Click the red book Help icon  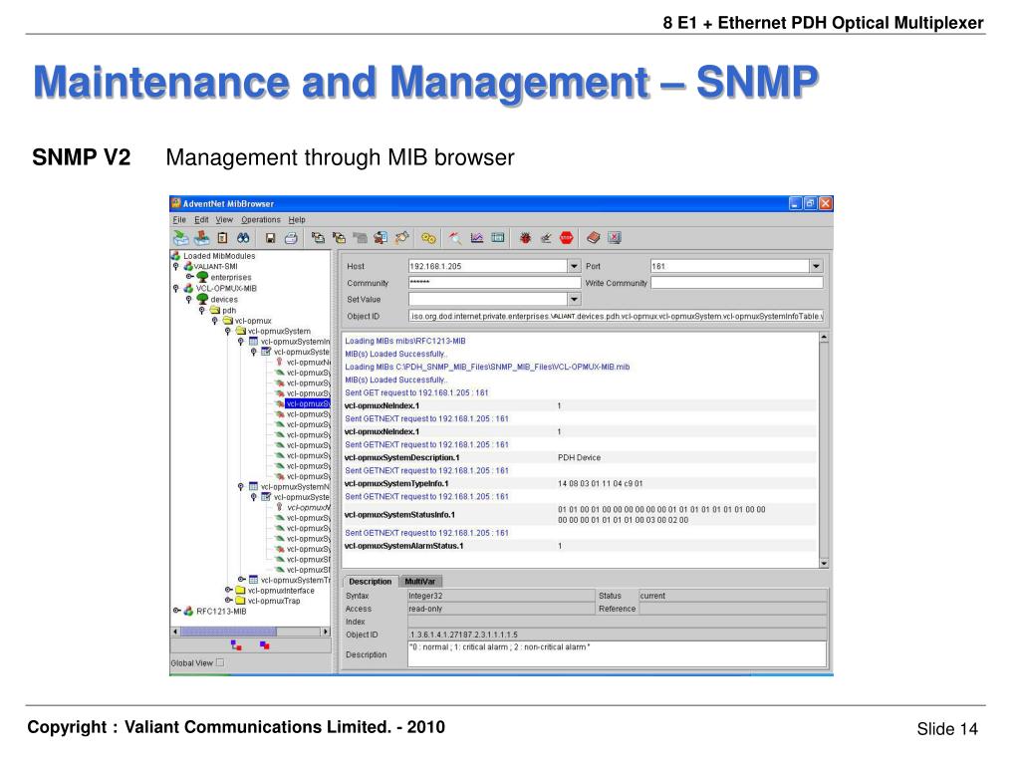click(594, 238)
